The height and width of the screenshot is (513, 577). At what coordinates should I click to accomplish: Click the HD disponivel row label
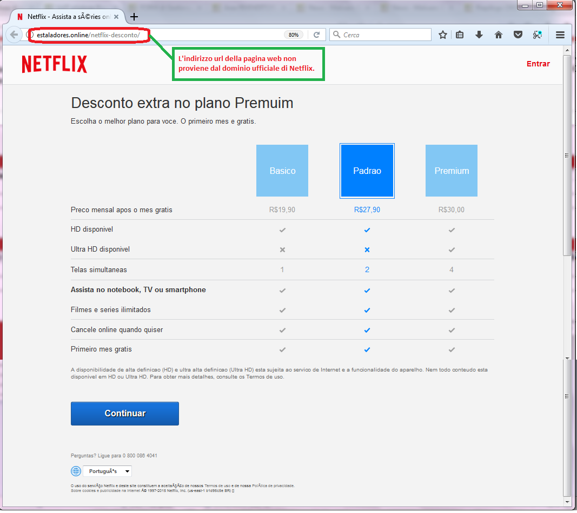91,230
